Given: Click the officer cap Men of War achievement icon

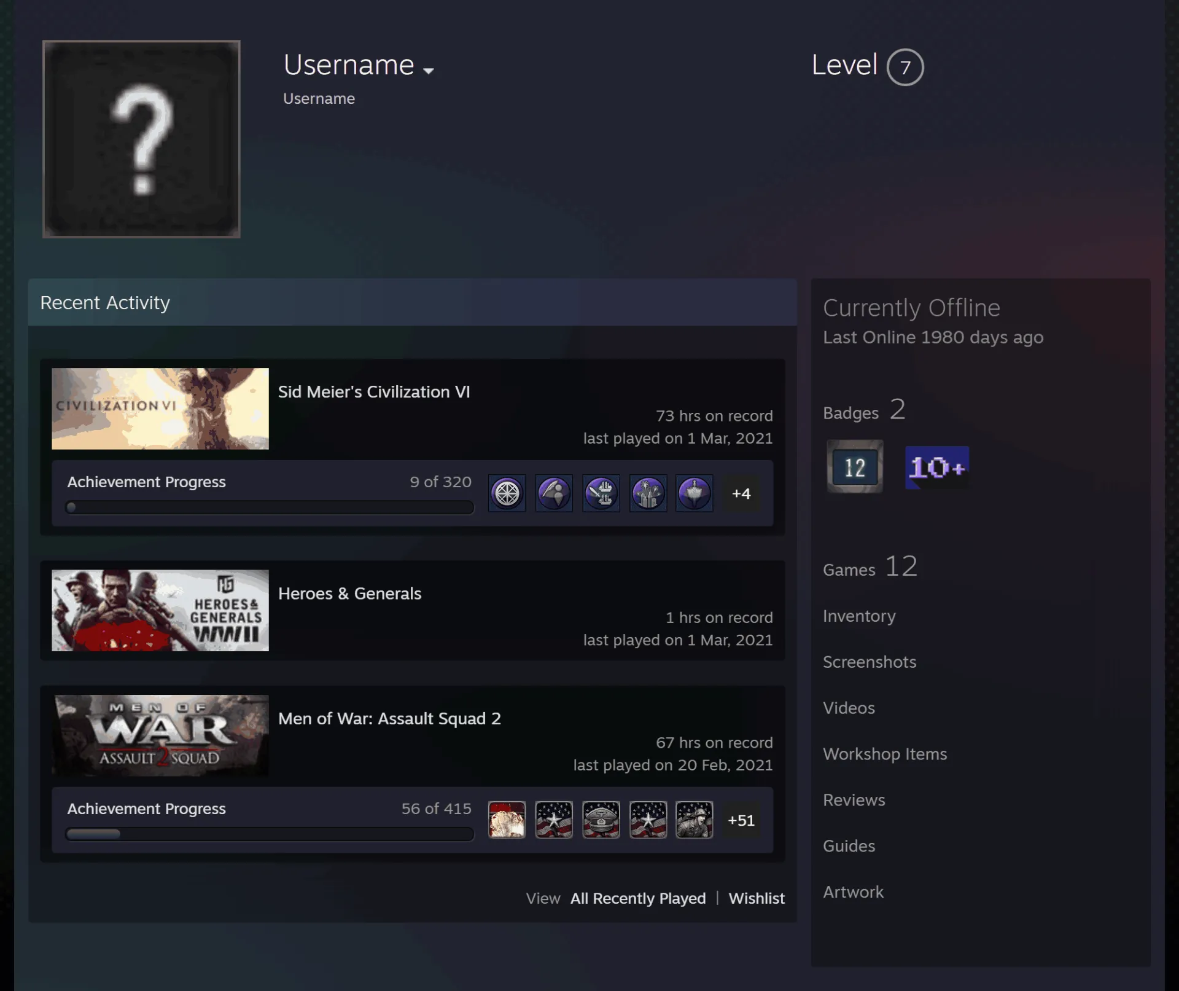Looking at the screenshot, I should 601,820.
